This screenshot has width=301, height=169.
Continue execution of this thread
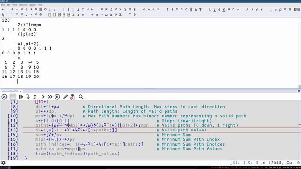pos(43,97)
